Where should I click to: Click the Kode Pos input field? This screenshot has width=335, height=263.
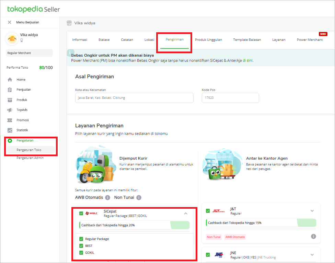(x=230, y=98)
